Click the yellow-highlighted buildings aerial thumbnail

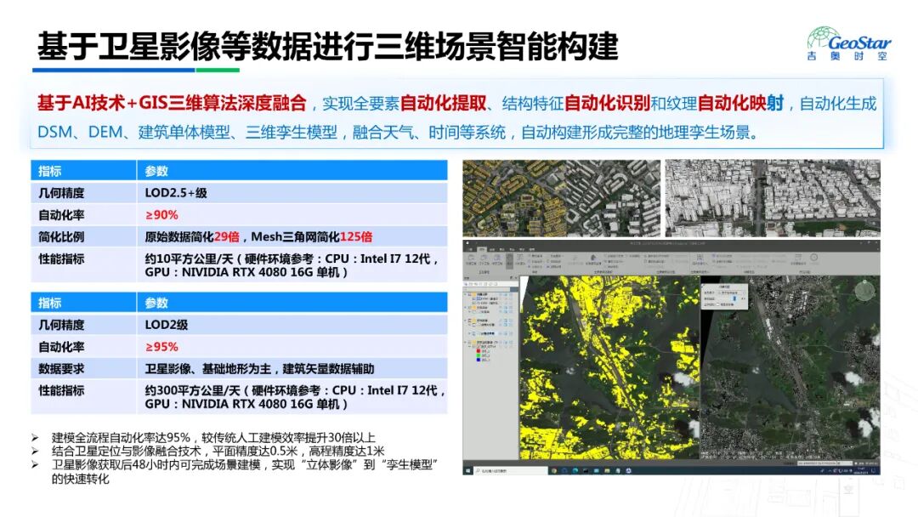pyautogui.click(x=561, y=198)
